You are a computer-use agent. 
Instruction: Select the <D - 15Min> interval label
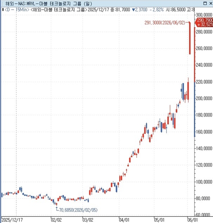pos(17,10)
